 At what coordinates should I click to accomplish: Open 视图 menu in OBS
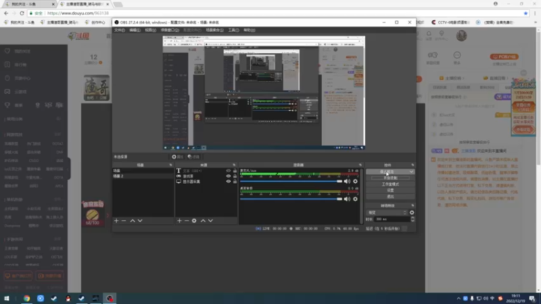(150, 30)
